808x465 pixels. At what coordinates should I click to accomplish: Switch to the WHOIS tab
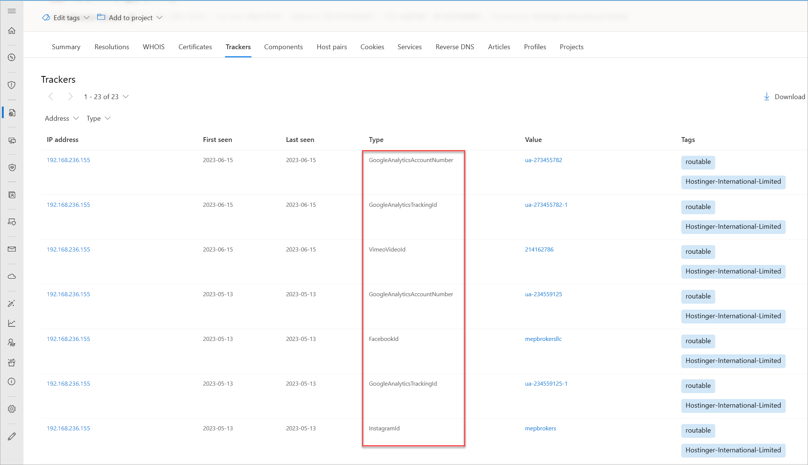point(153,47)
